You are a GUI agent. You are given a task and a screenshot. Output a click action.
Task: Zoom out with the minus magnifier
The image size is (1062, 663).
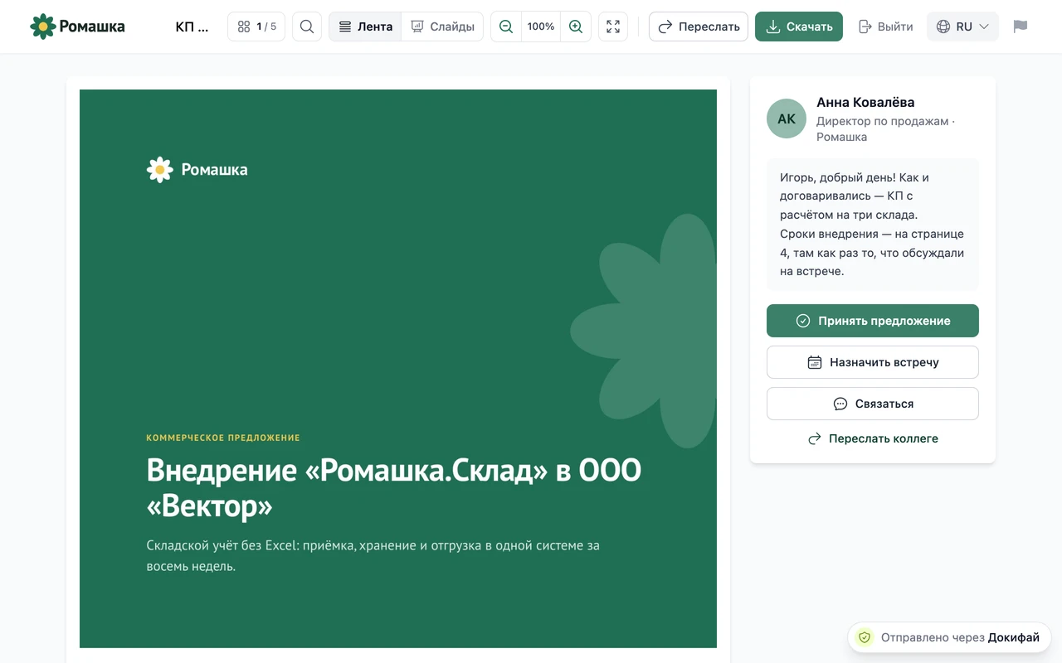coord(506,27)
